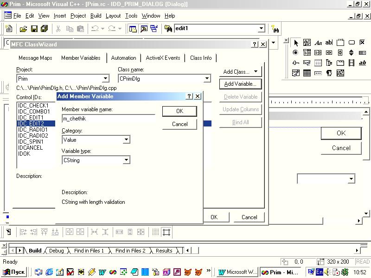Image resolution: width=371 pixels, height=278 pixels.
Task: Toggle the Test dialog switch icon
Action: coord(8,232)
